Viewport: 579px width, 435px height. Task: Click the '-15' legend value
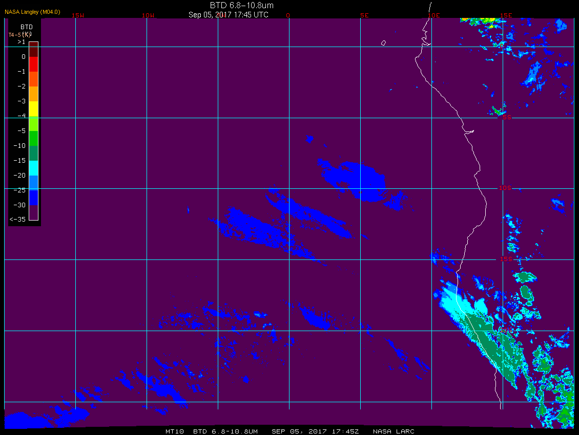tap(19, 161)
